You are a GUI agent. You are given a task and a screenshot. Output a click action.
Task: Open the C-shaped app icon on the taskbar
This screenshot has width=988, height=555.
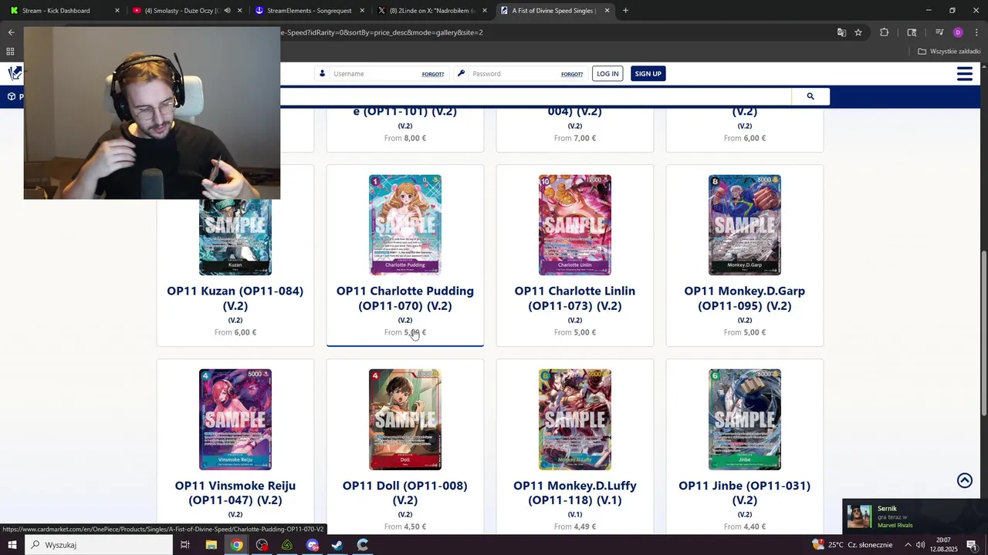pyautogui.click(x=363, y=545)
